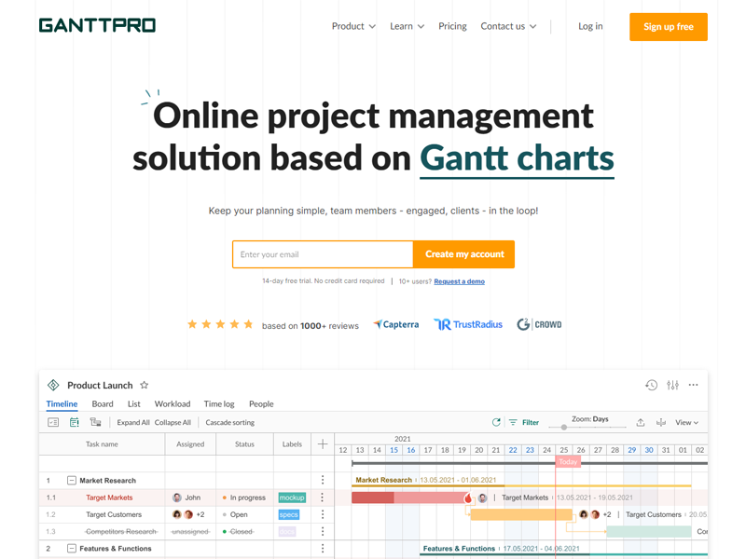The image size is (746, 559).
Task: Click the TrustRadius logo
Action: [x=468, y=324]
